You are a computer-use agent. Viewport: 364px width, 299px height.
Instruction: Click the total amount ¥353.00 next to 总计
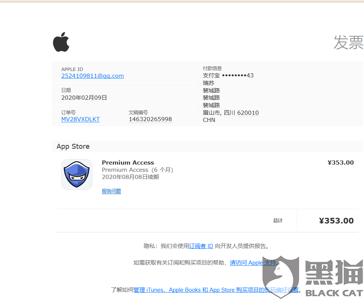336,220
